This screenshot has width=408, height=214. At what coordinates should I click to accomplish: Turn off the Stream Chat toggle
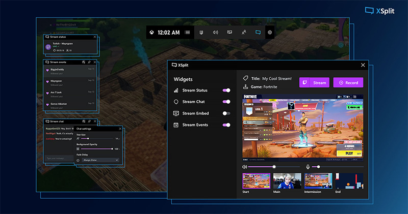pyautogui.click(x=226, y=102)
